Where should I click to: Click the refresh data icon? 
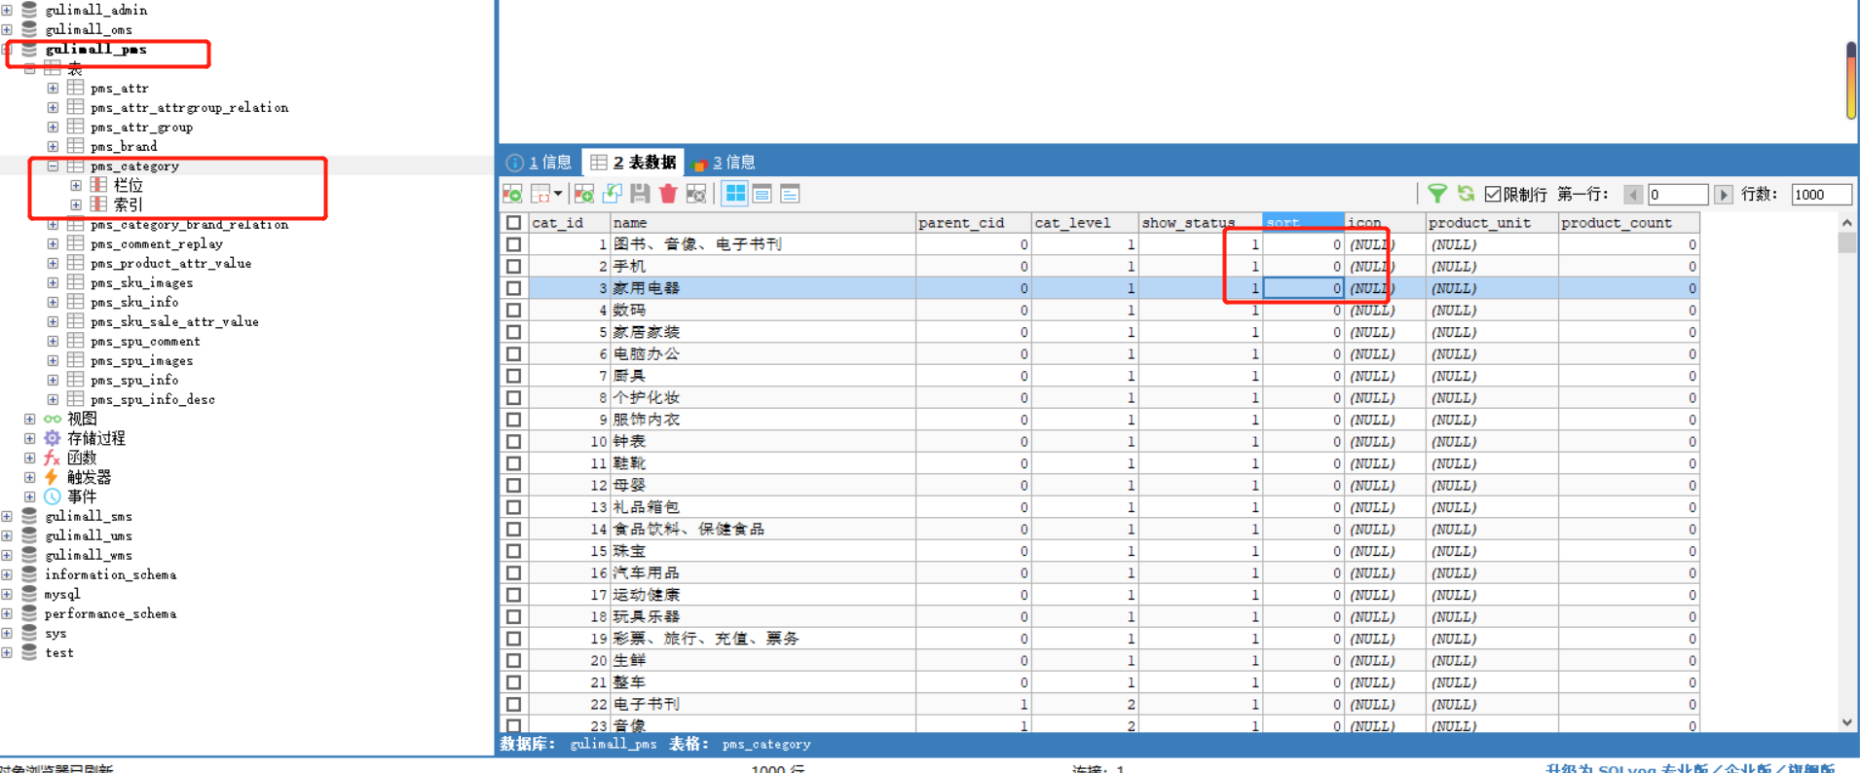(x=1466, y=194)
